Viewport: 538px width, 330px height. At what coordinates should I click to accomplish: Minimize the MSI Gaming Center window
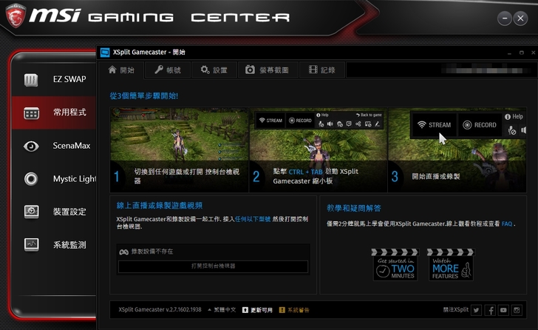click(504, 18)
